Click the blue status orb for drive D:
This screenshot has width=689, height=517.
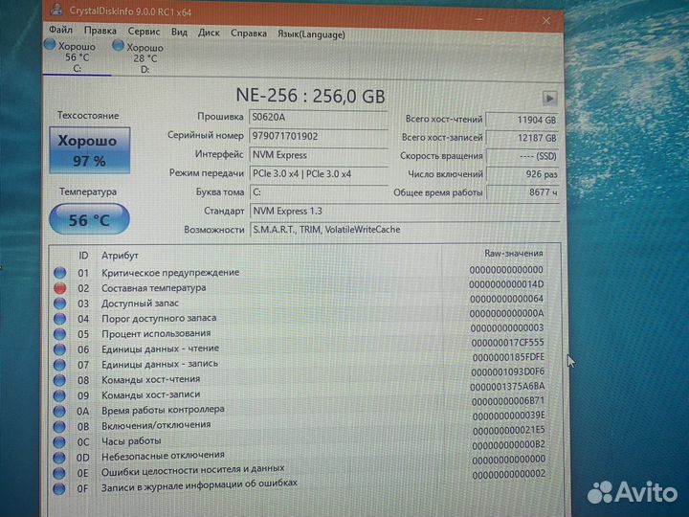[118, 45]
